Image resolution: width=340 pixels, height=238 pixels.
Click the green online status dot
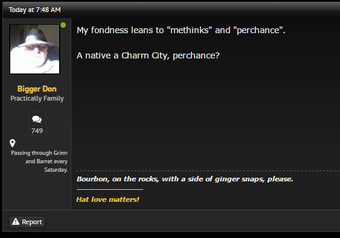click(x=63, y=25)
